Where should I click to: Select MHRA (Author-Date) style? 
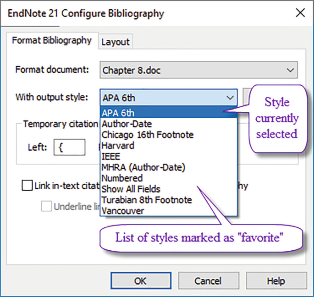pyautogui.click(x=143, y=168)
